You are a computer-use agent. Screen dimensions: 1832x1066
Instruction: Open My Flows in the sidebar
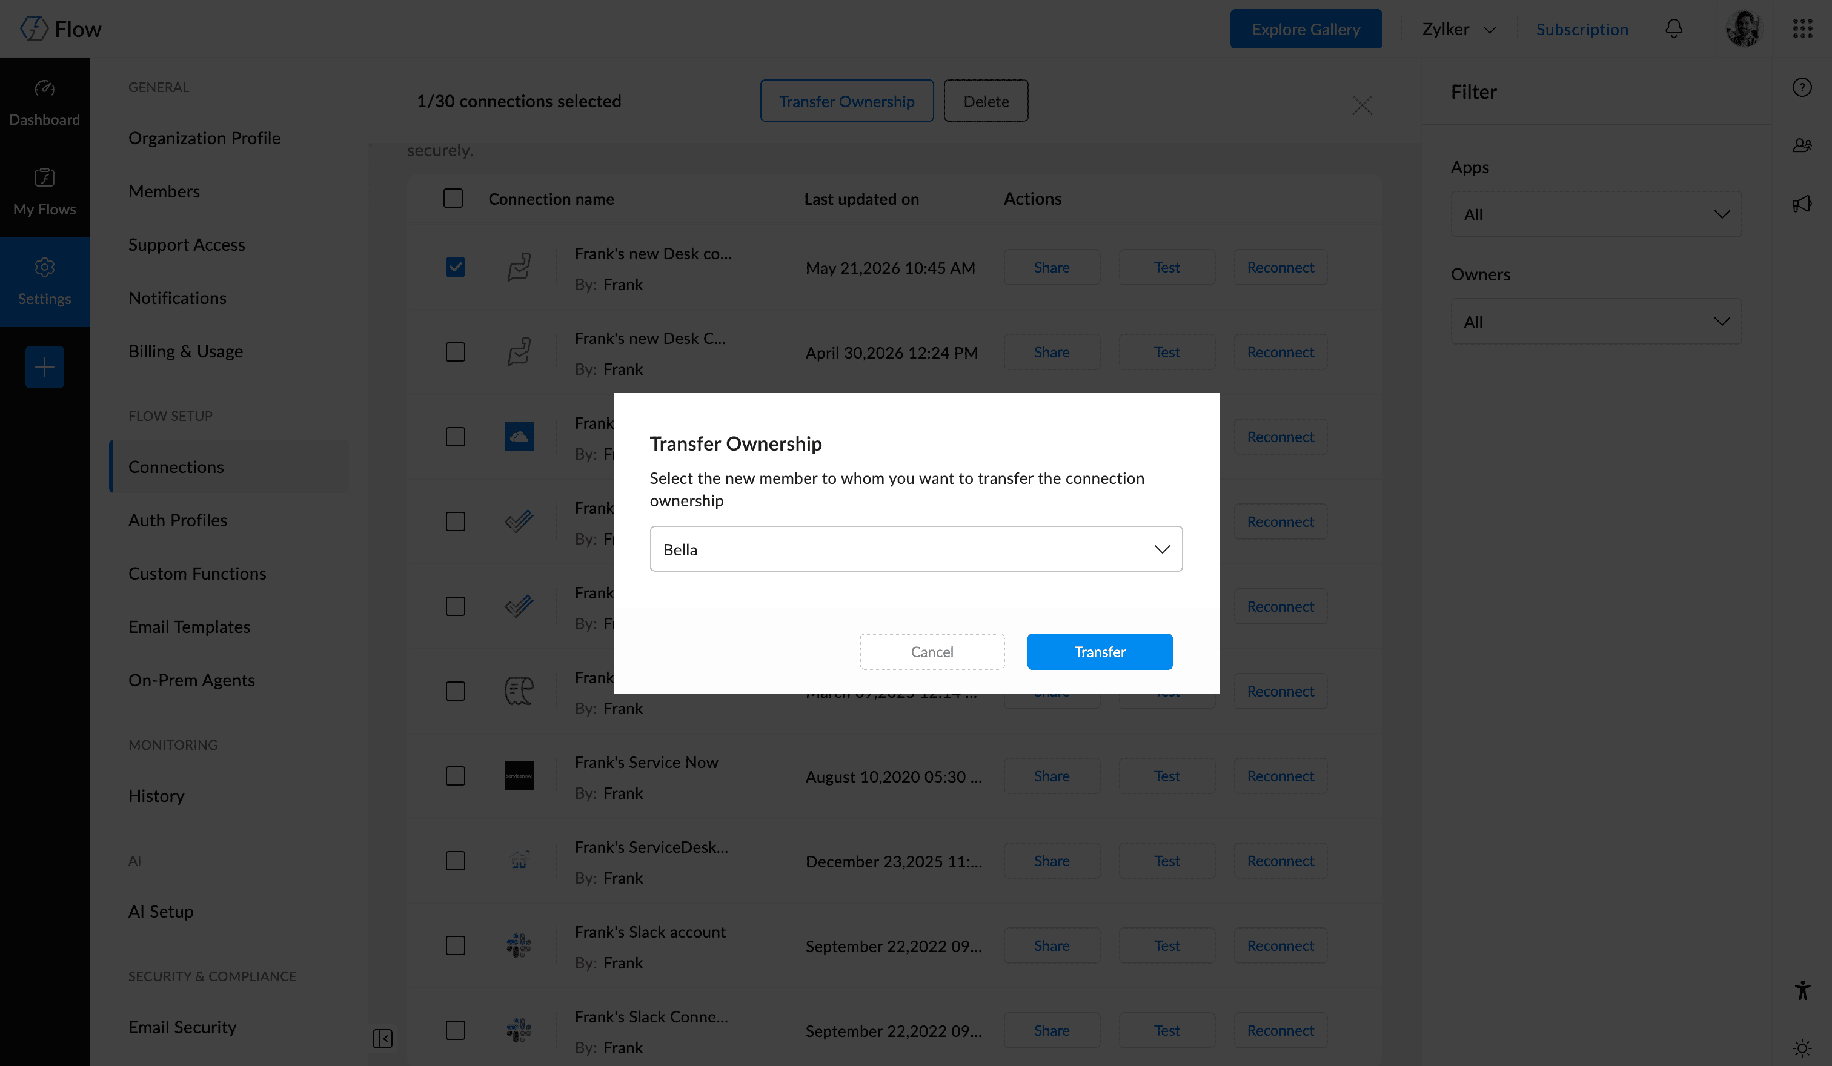(44, 193)
